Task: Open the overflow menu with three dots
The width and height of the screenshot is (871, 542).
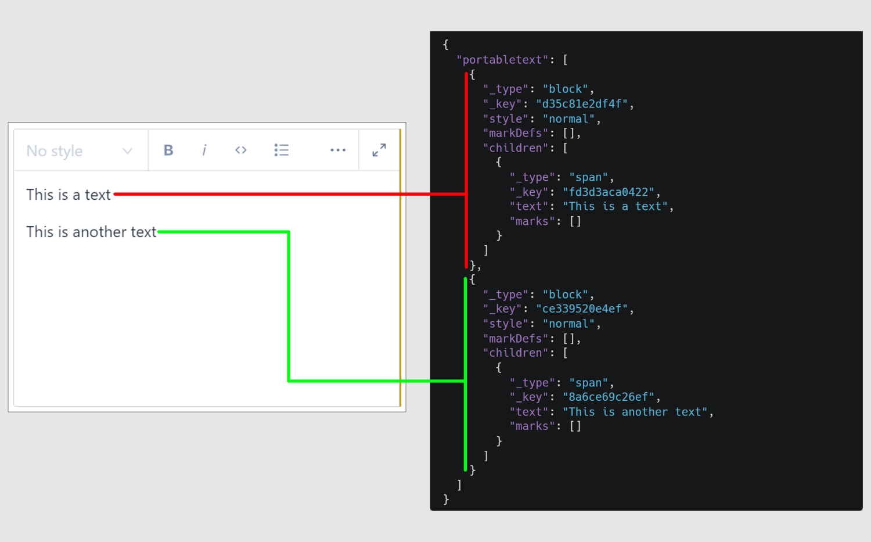Action: (x=338, y=150)
